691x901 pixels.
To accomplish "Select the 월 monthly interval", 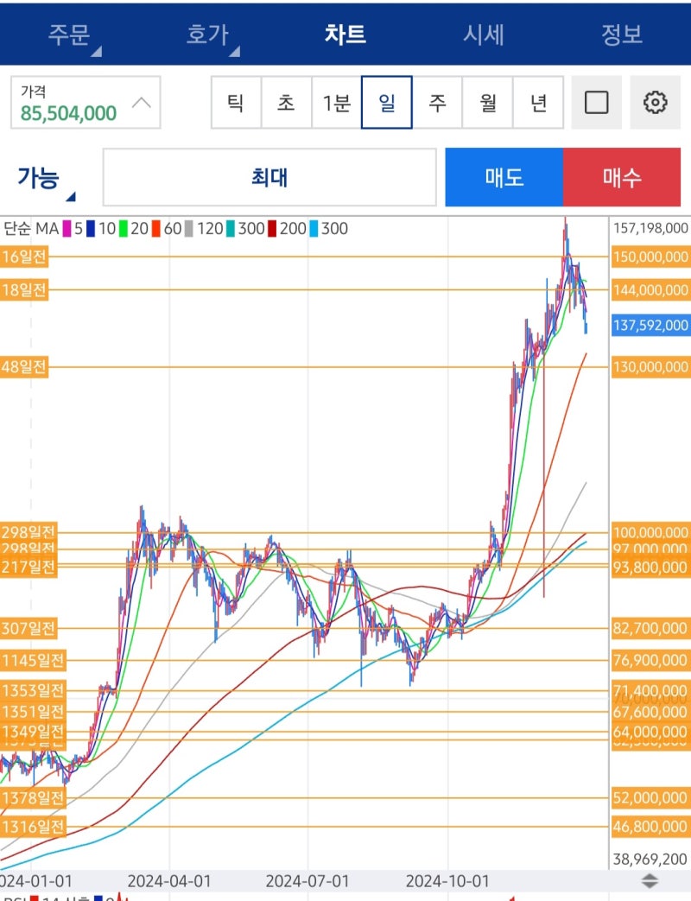I will coord(488,103).
